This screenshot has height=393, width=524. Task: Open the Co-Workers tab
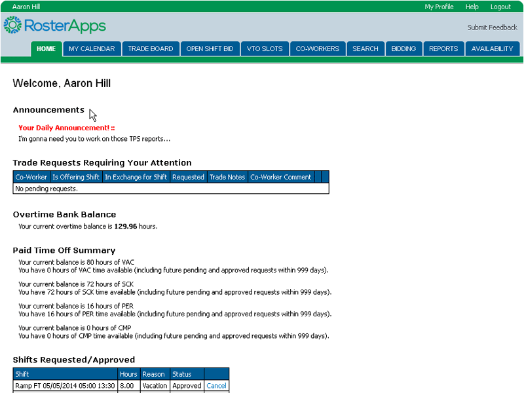pos(318,49)
